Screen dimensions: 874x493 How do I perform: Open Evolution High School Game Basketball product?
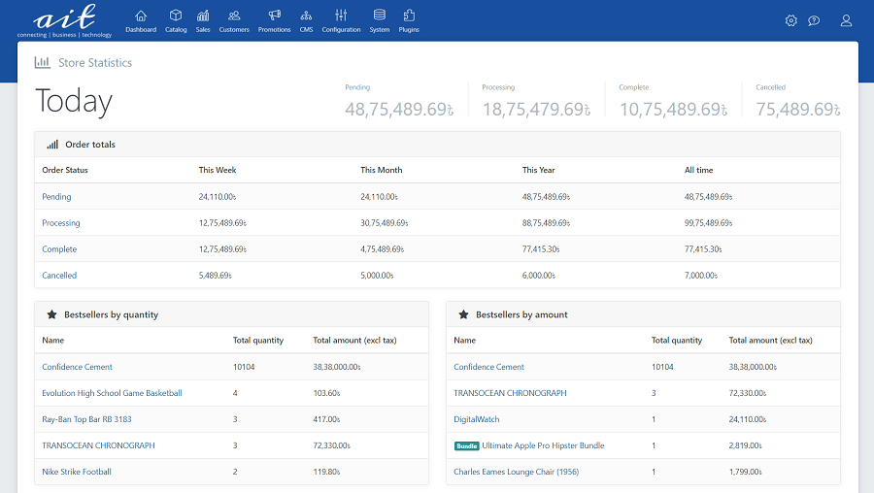coord(112,393)
